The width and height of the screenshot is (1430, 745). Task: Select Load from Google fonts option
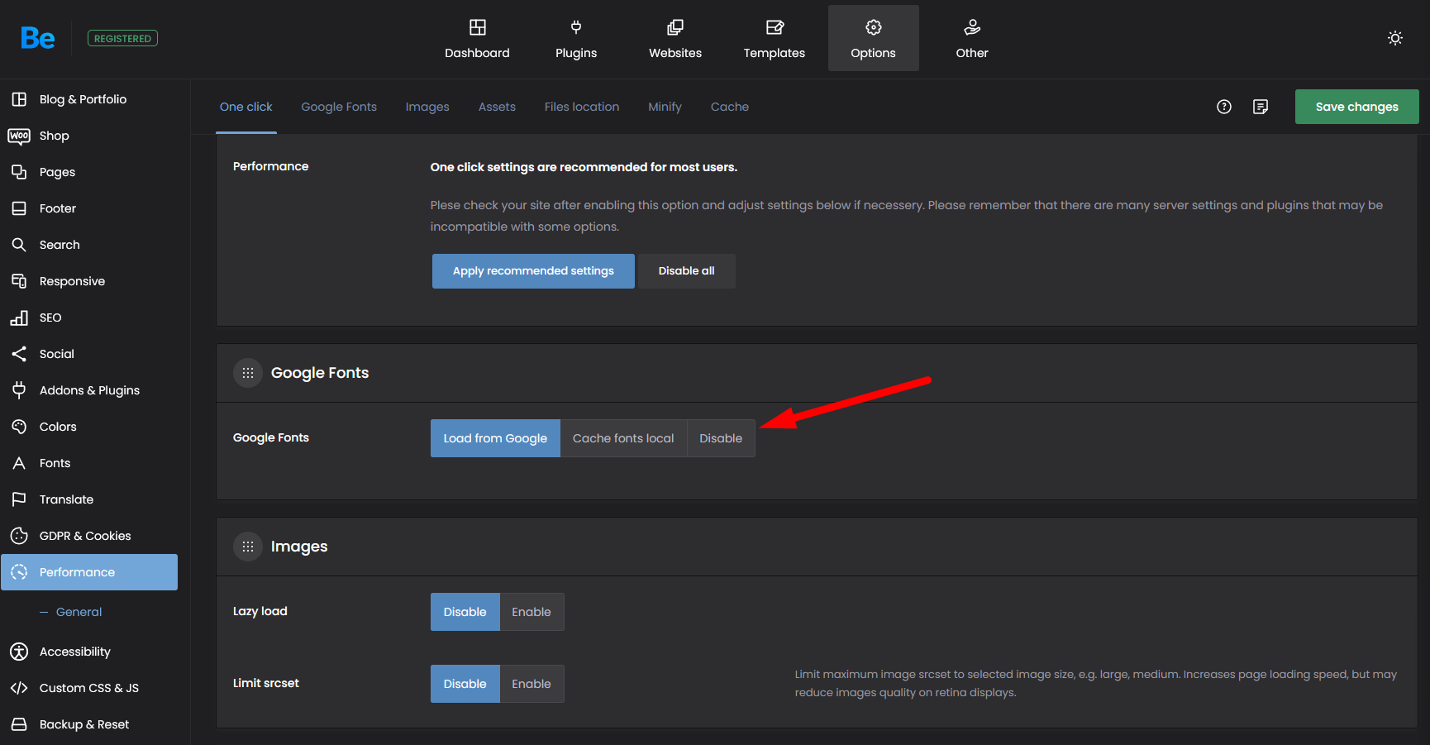tap(495, 438)
